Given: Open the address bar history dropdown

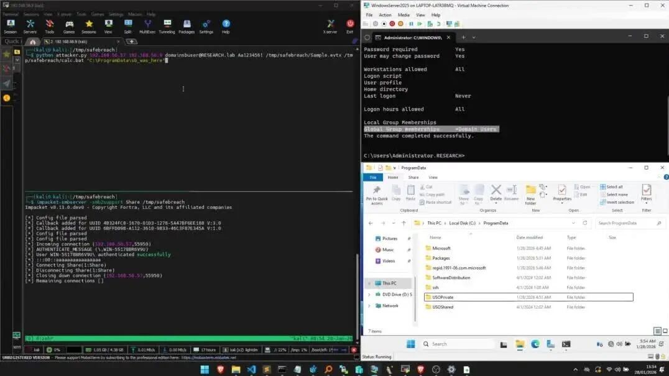Looking at the screenshot, I should pyautogui.click(x=573, y=223).
